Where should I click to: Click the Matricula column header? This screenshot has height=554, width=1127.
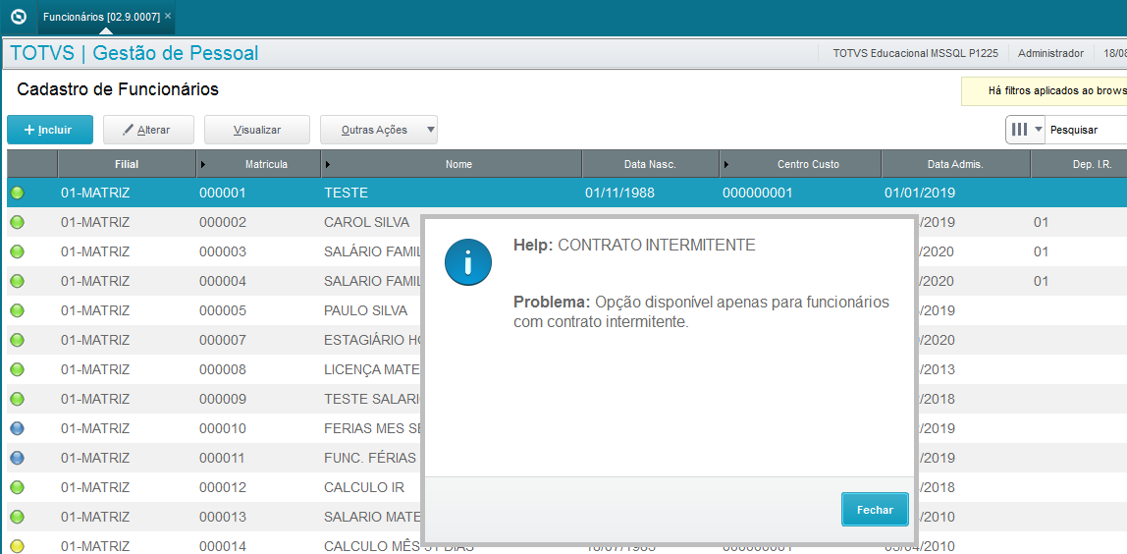click(x=259, y=164)
